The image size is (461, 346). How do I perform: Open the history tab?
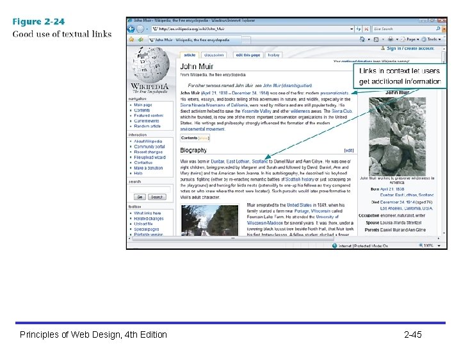click(273, 55)
